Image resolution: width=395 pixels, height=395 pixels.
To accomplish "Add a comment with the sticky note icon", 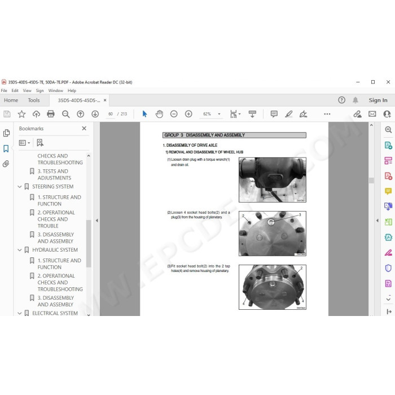I will (x=274, y=114).
